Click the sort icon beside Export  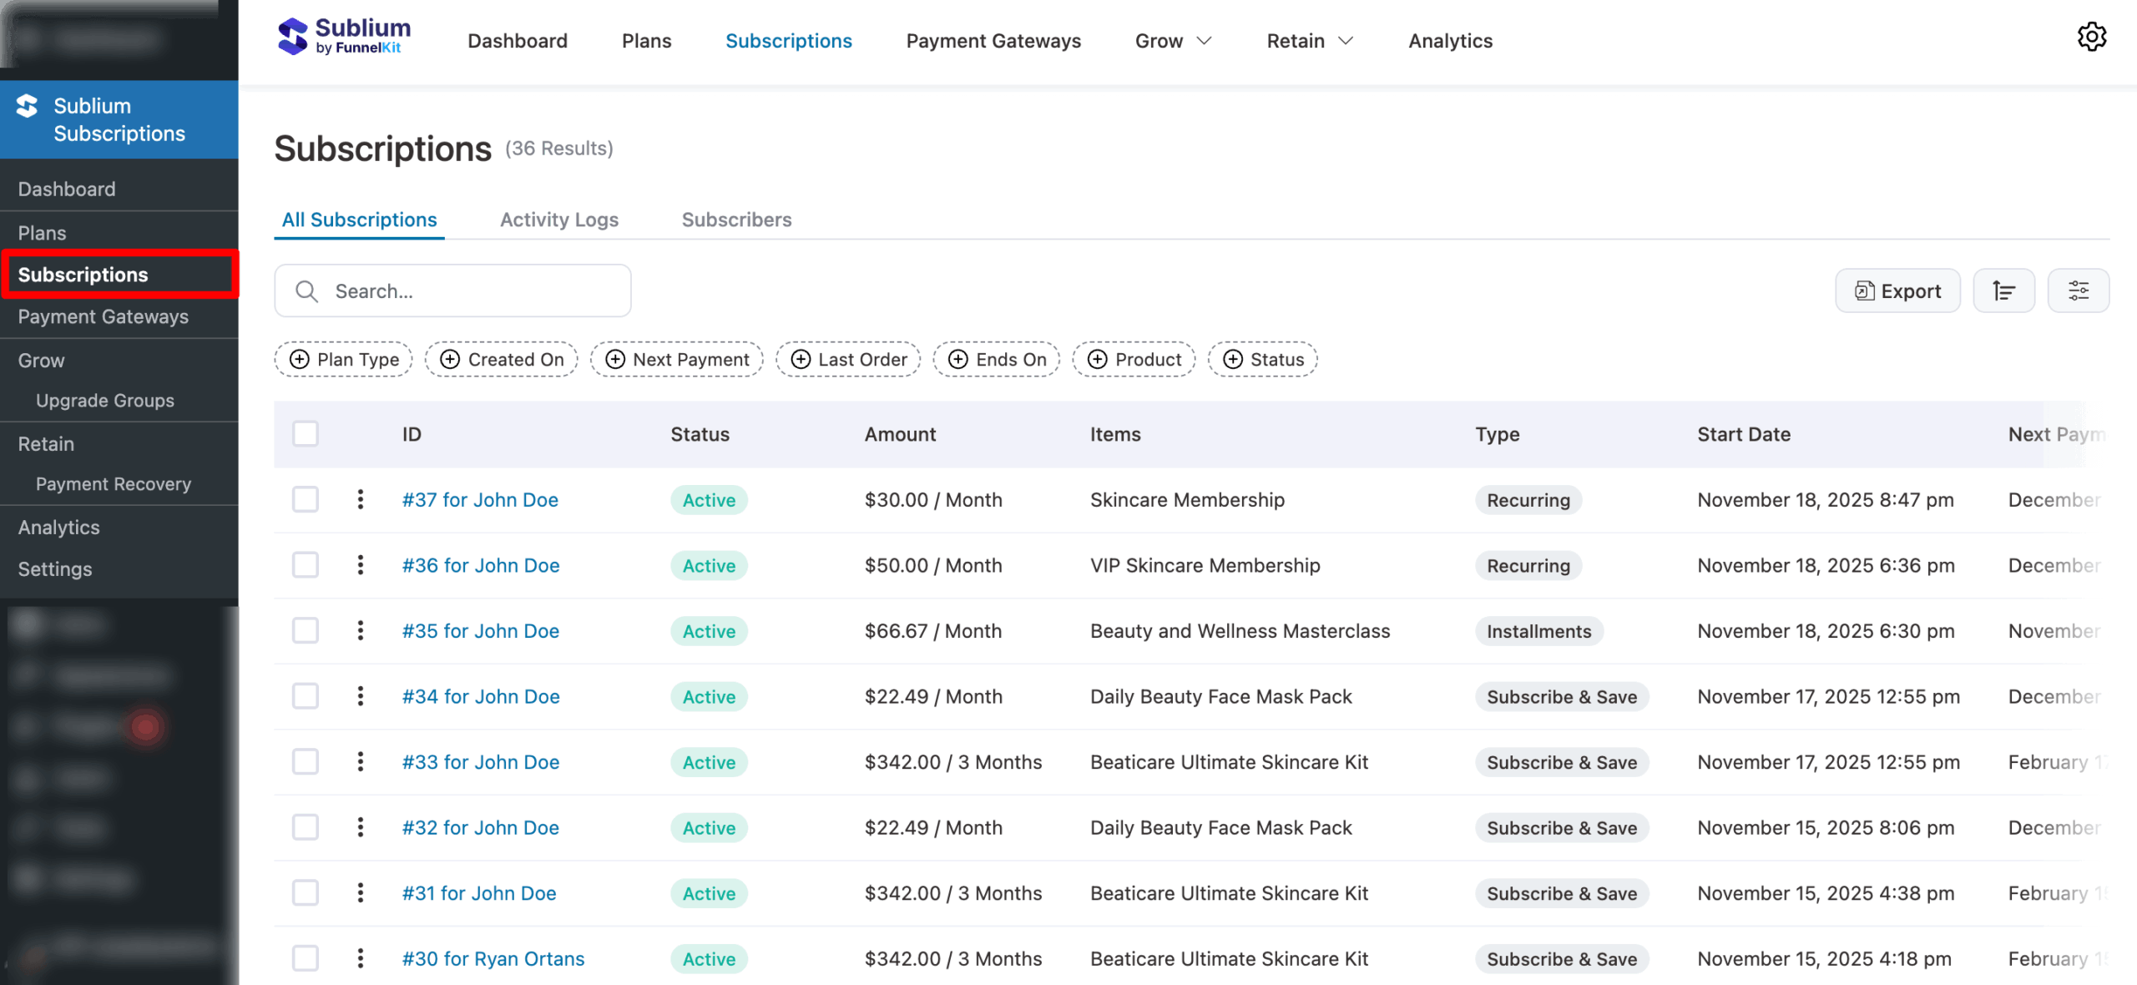click(x=2004, y=290)
